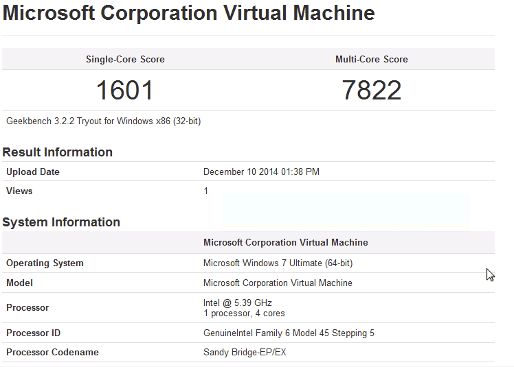Image resolution: width=514 pixels, height=367 pixels.
Task: Click the Single-Core Score header label
Action: pos(125,60)
